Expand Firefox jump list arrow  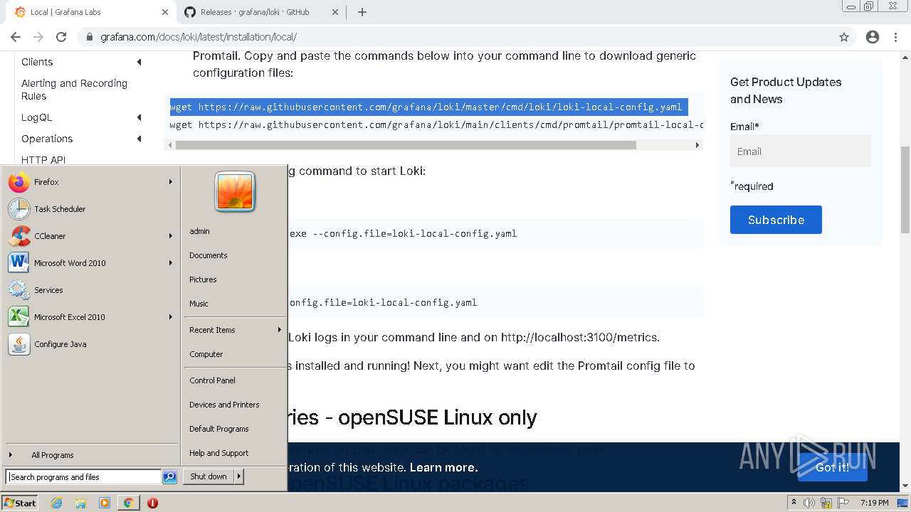pos(171,182)
